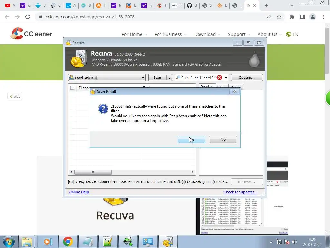This screenshot has width=330, height=248.
Task: Click the network tray icon
Action: pyautogui.click(x=279, y=242)
